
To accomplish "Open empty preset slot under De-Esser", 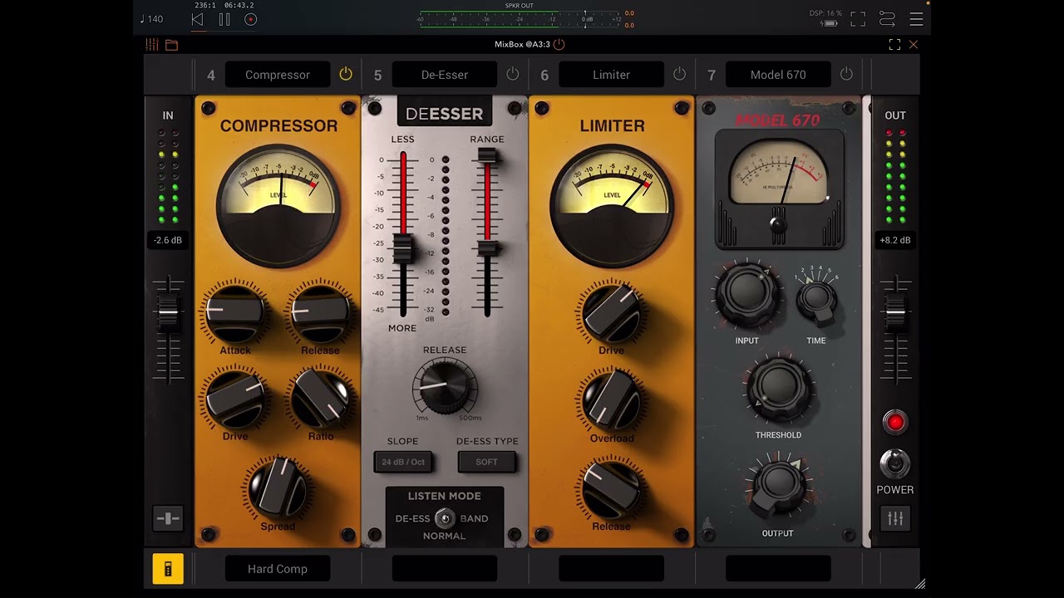I will (x=445, y=569).
